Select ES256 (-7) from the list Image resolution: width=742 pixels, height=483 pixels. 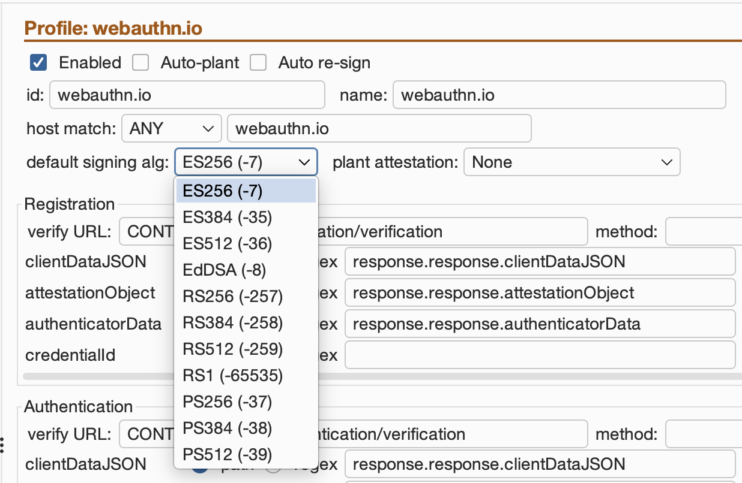[246, 191]
